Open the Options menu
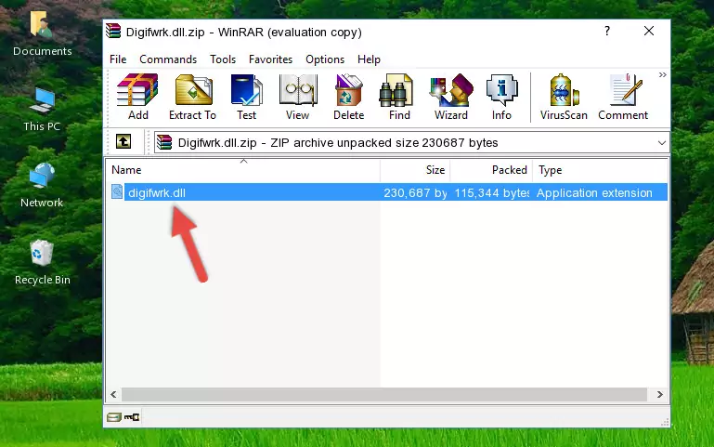Screen dimensions: 714x447 coord(325,59)
